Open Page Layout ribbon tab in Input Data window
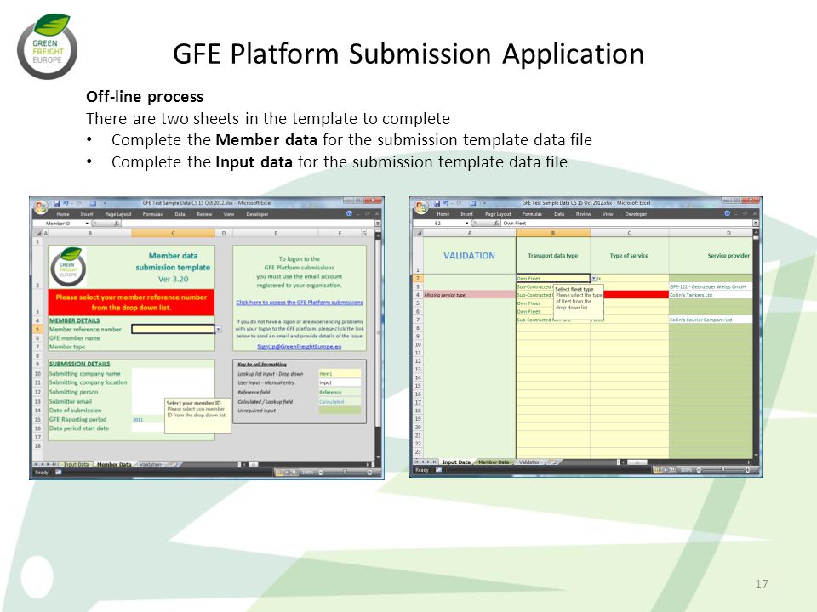Viewport: 817px width, 612px height. pyautogui.click(x=498, y=214)
